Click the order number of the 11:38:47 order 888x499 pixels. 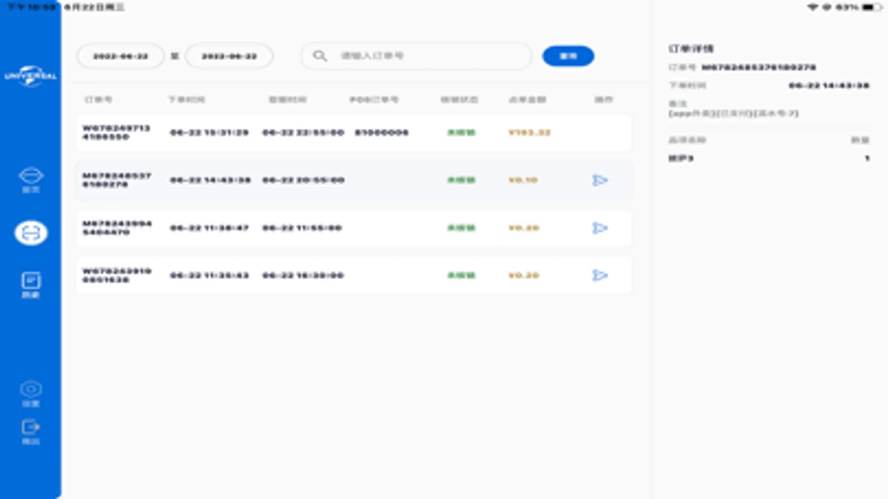[117, 228]
